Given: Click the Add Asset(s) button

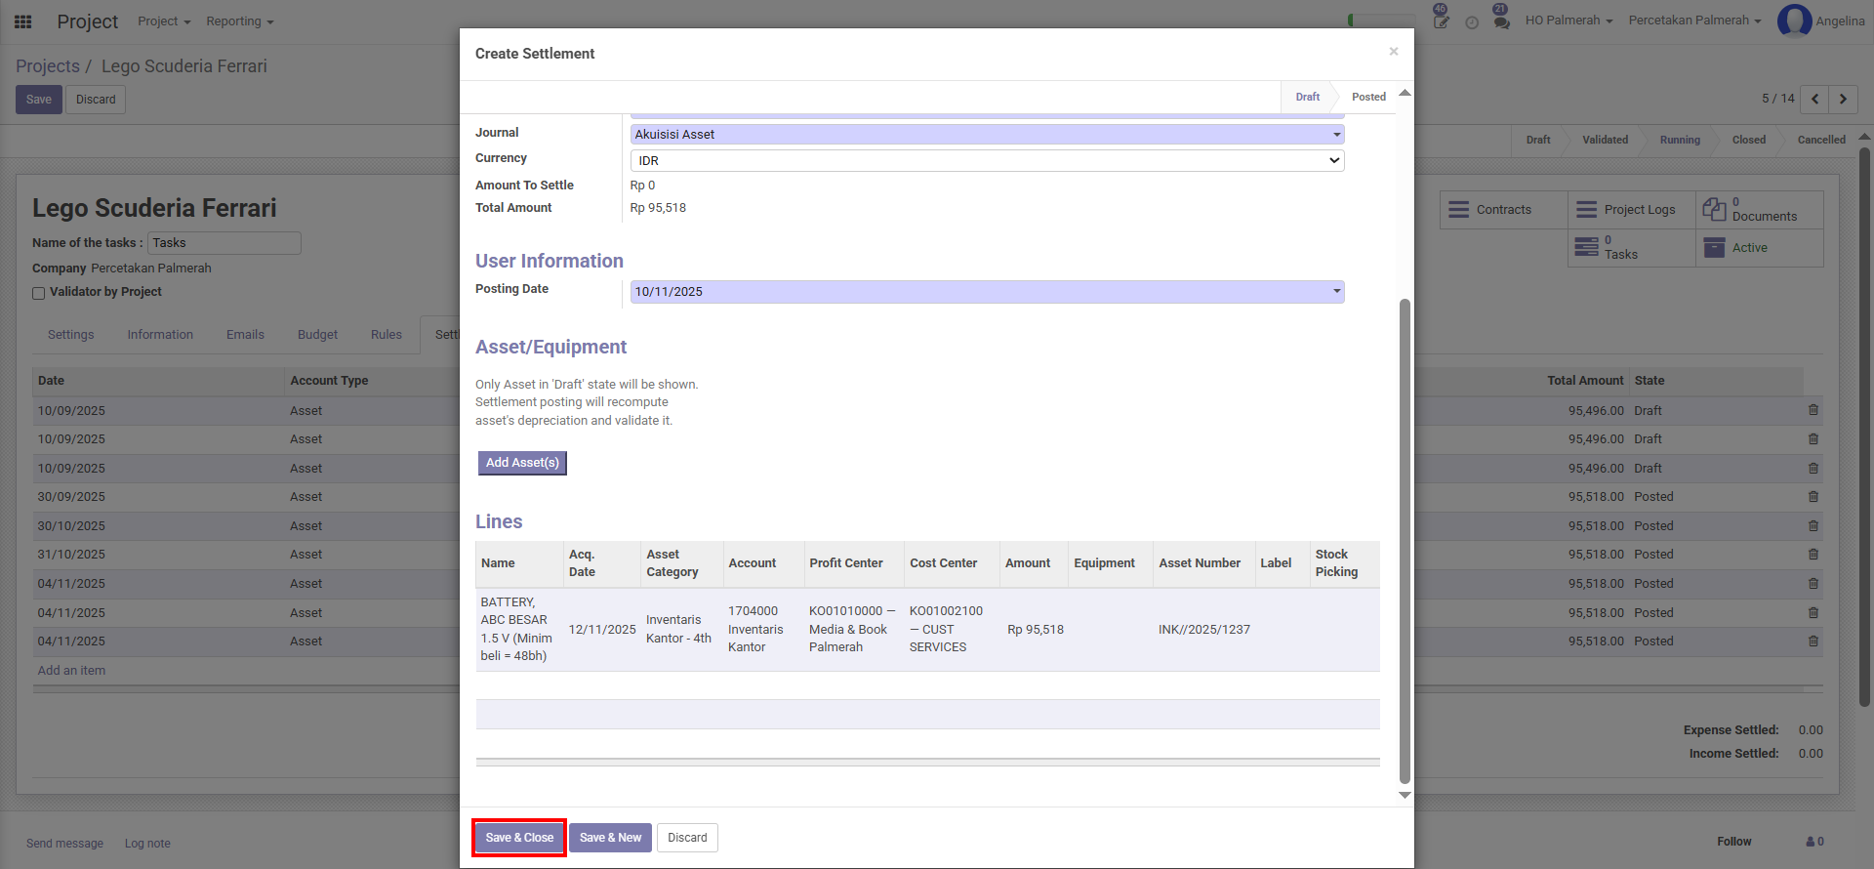Looking at the screenshot, I should (x=522, y=463).
